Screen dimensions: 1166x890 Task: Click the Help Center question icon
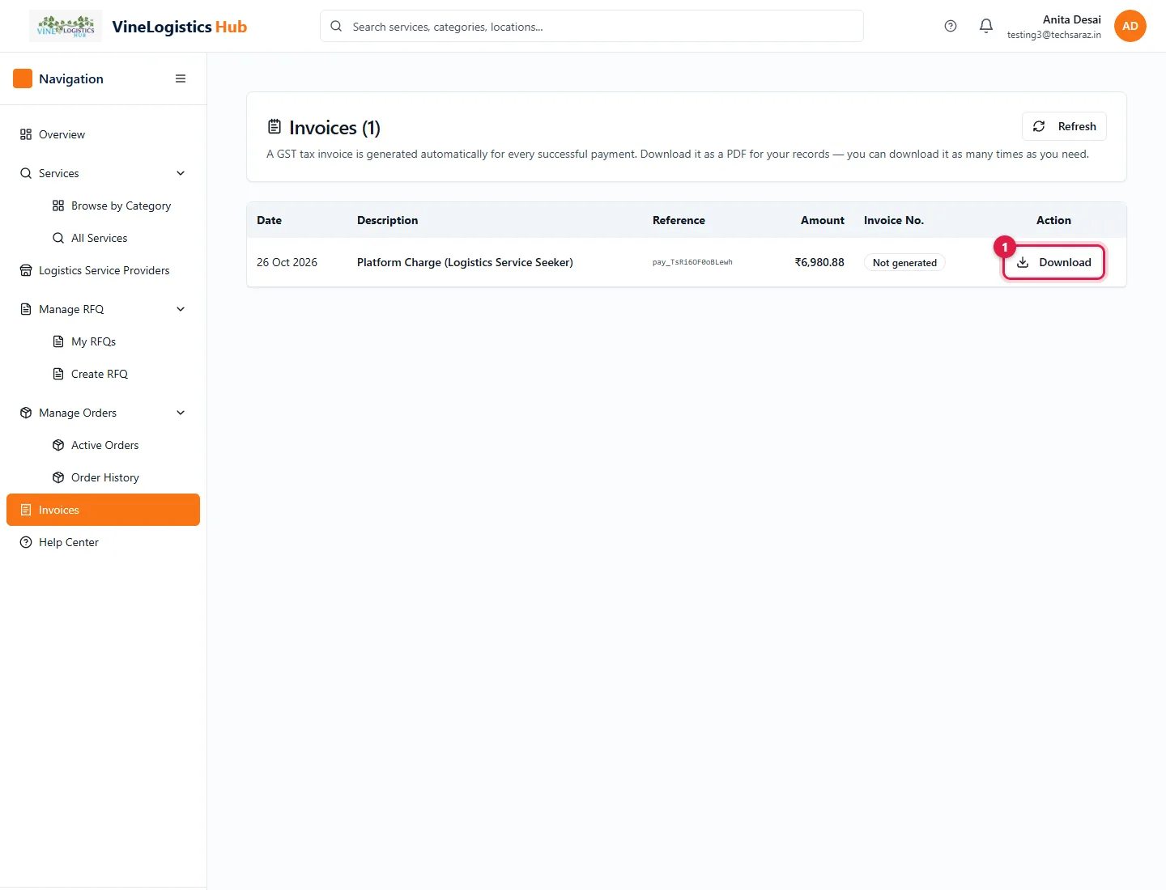(x=26, y=542)
